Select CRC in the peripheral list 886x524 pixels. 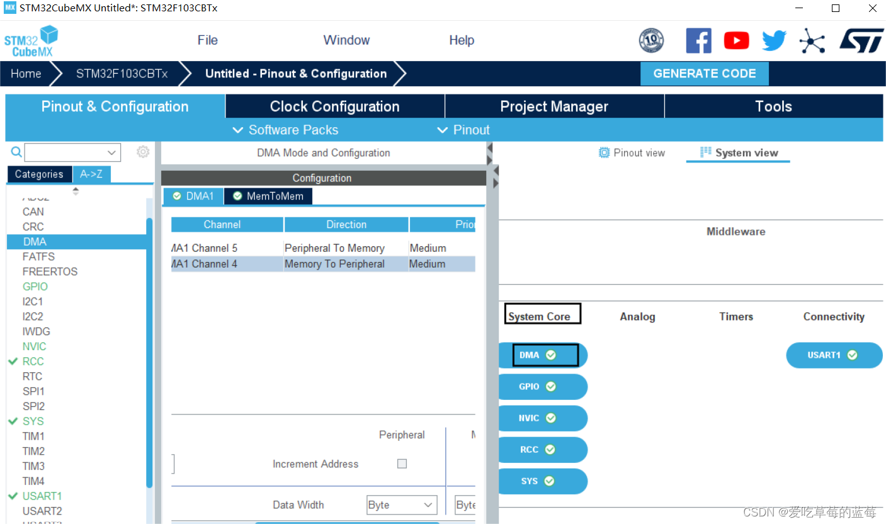coord(33,227)
